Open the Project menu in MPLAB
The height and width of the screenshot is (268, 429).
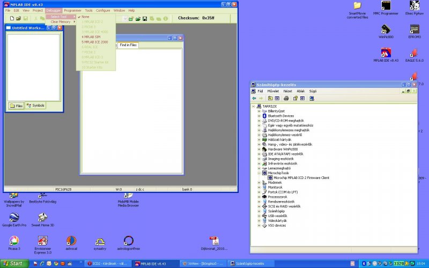coord(38,10)
